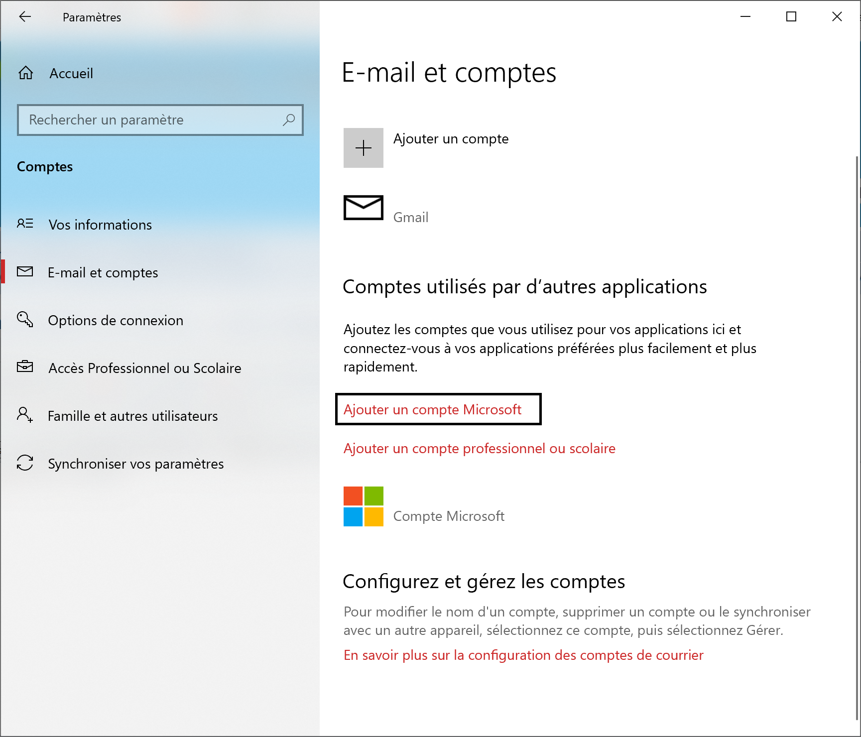Click Ajouter un compte label
This screenshot has width=861, height=737.
point(451,138)
